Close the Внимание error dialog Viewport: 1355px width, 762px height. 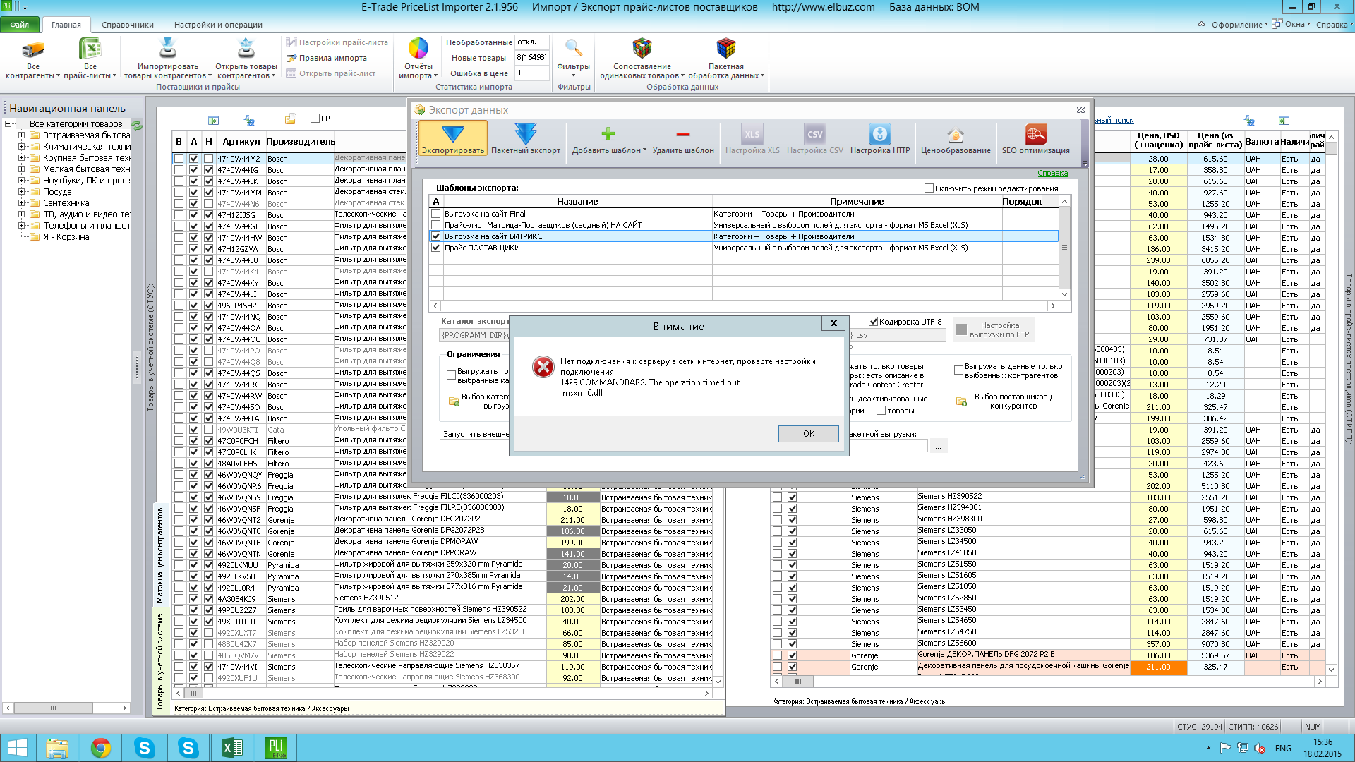tap(833, 323)
